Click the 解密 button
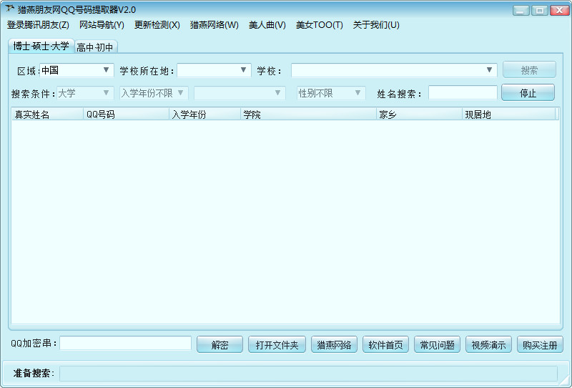 pos(220,344)
